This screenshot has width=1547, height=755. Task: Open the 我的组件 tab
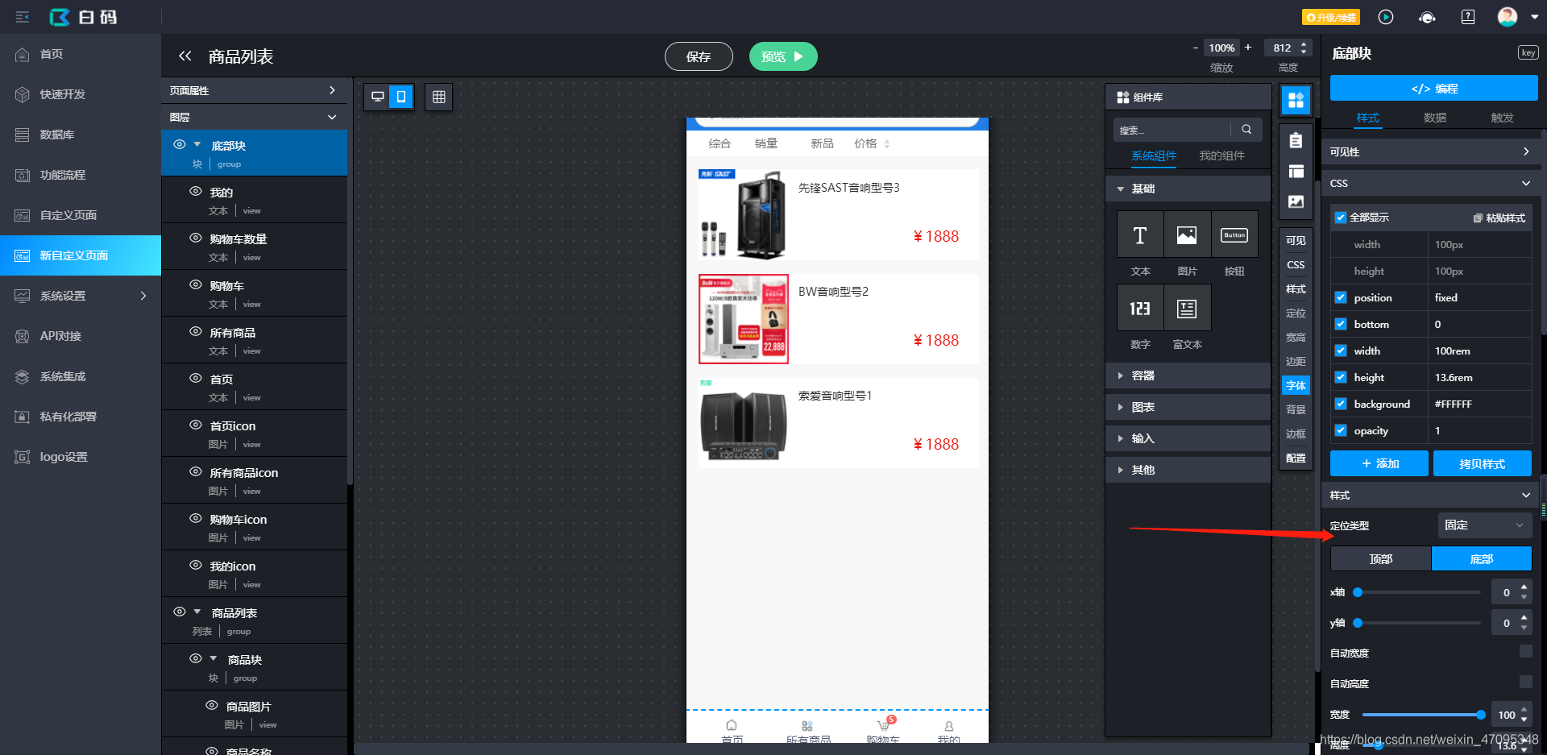(x=1221, y=156)
